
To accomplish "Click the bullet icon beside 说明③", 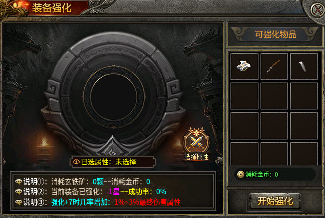I will pyautogui.click(x=19, y=202).
